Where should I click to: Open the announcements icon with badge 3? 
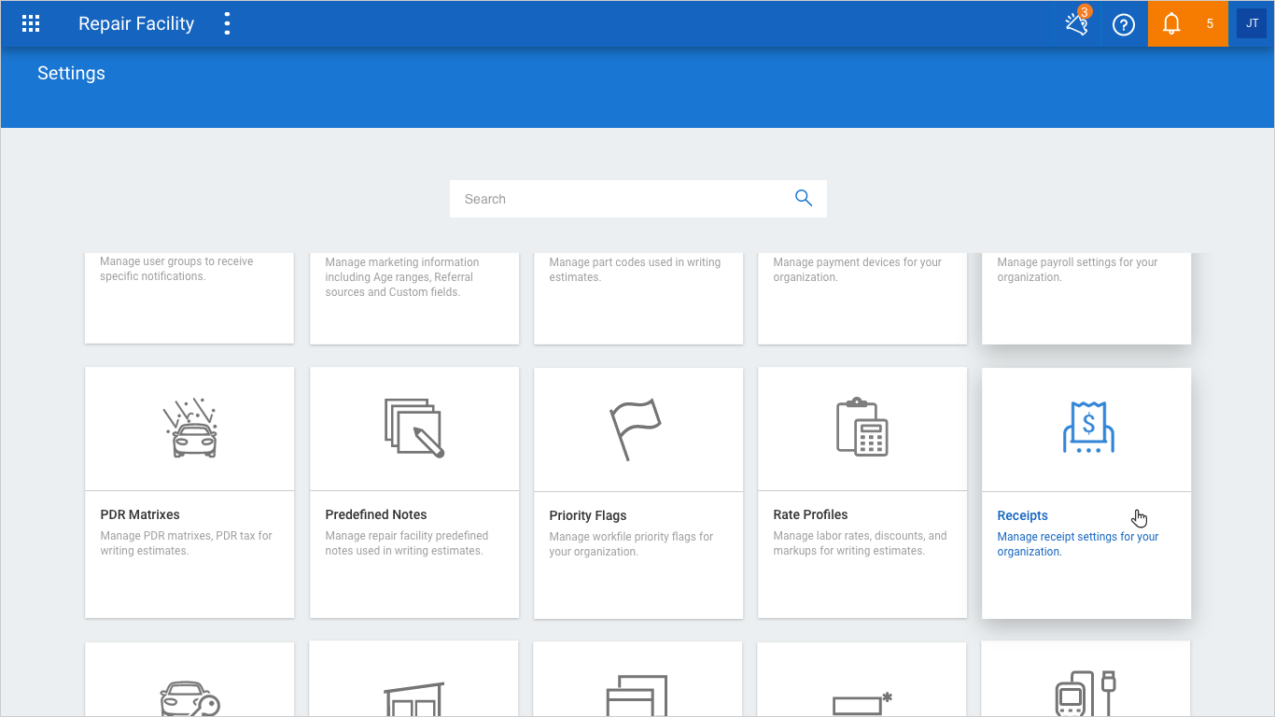1077,24
